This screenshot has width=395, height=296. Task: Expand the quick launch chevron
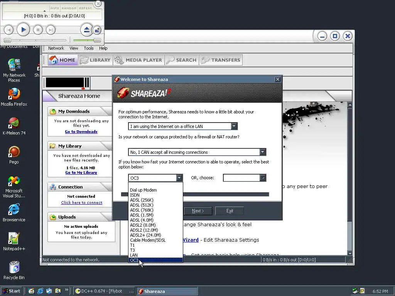click(66, 290)
